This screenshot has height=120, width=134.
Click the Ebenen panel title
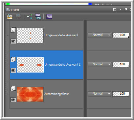(x=12, y=10)
